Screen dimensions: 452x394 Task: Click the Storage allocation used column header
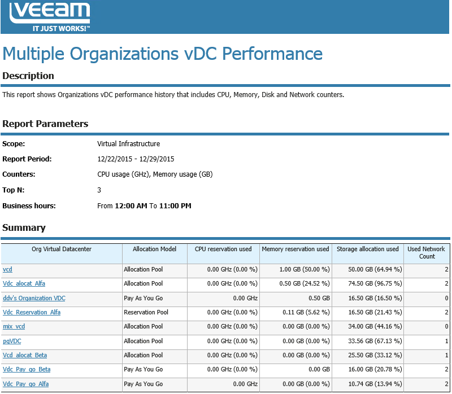(368, 249)
